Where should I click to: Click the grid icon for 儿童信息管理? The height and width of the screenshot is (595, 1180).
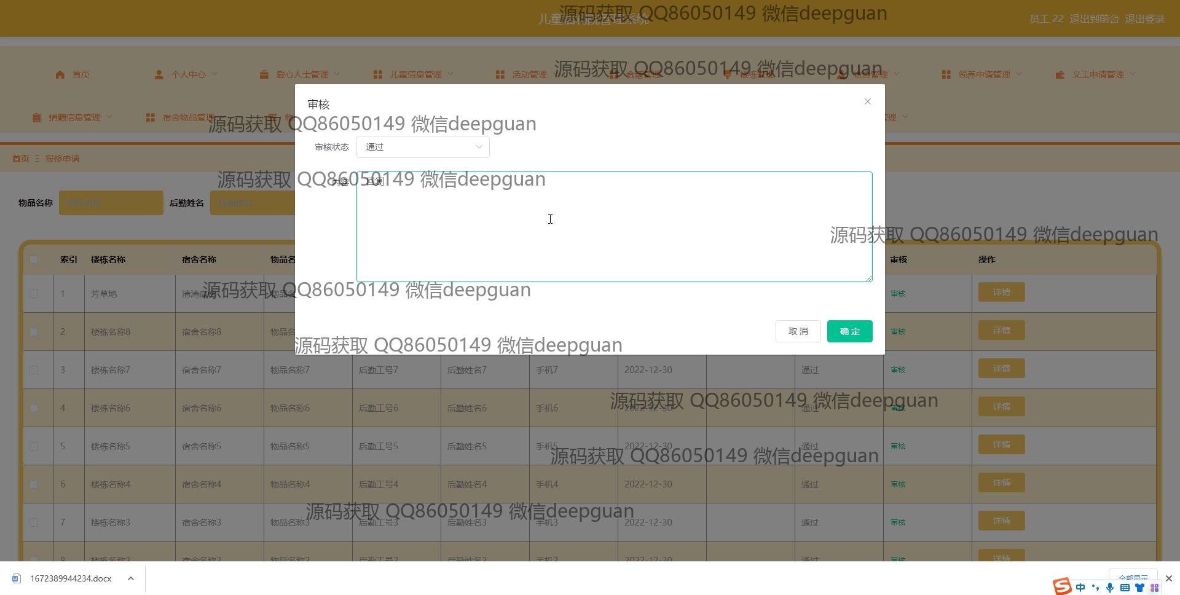[x=377, y=74]
